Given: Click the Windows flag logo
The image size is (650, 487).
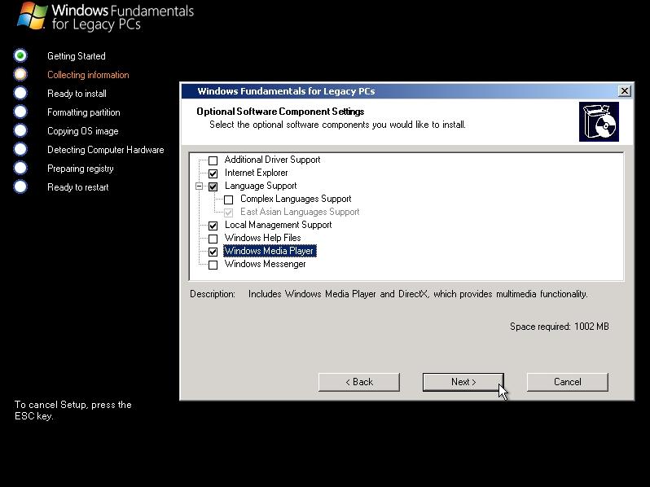Looking at the screenshot, I should (x=32, y=15).
